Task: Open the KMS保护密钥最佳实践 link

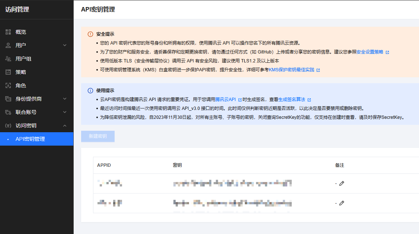Action: point(291,70)
